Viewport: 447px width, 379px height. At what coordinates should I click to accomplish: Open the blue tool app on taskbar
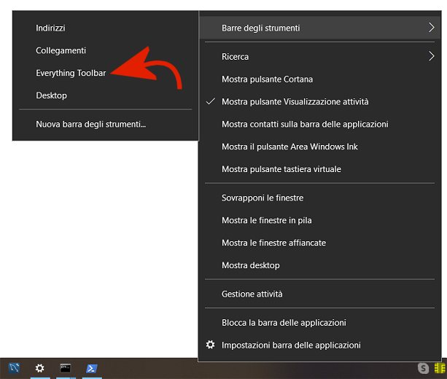pos(14,368)
